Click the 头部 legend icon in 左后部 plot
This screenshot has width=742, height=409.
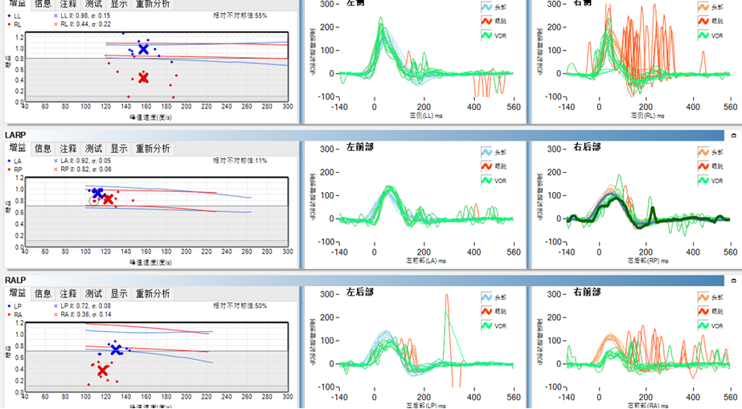[x=487, y=297]
